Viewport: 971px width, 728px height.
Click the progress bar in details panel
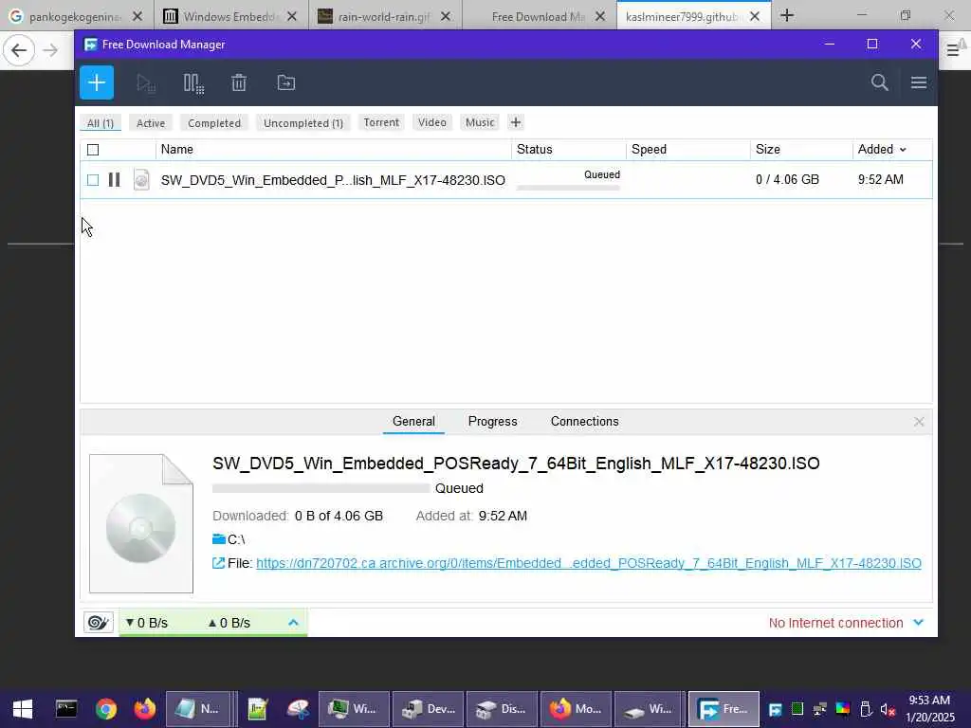coord(321,488)
